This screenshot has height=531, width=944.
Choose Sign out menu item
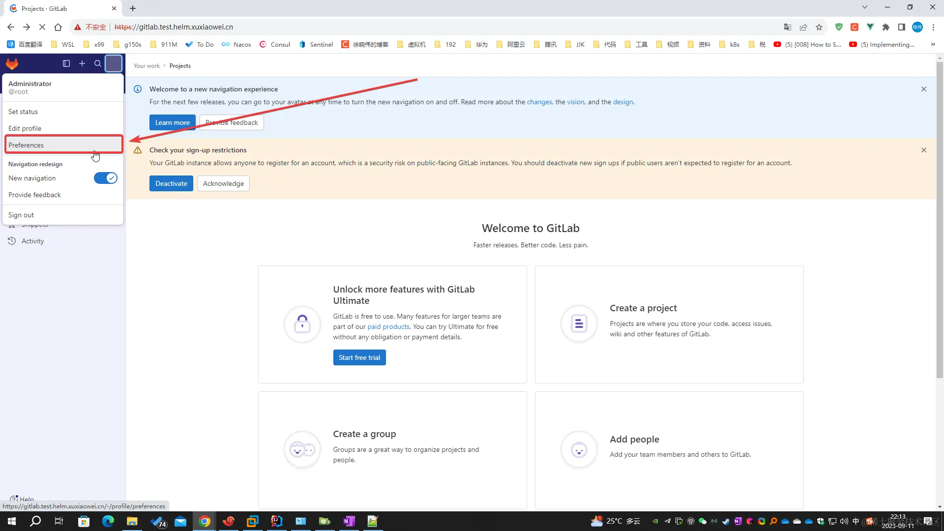click(x=21, y=215)
